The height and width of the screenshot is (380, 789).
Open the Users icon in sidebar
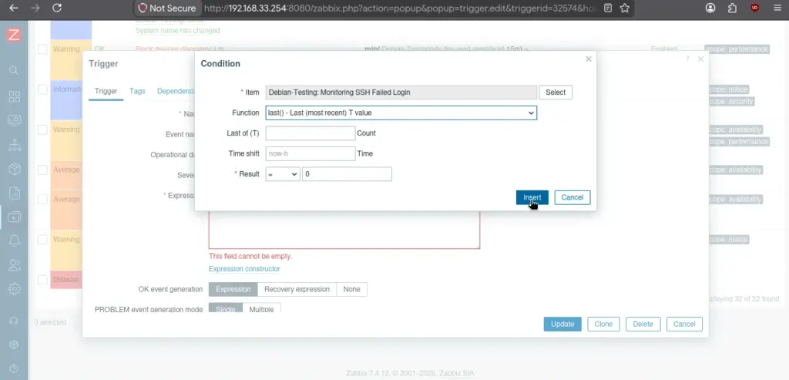click(14, 264)
